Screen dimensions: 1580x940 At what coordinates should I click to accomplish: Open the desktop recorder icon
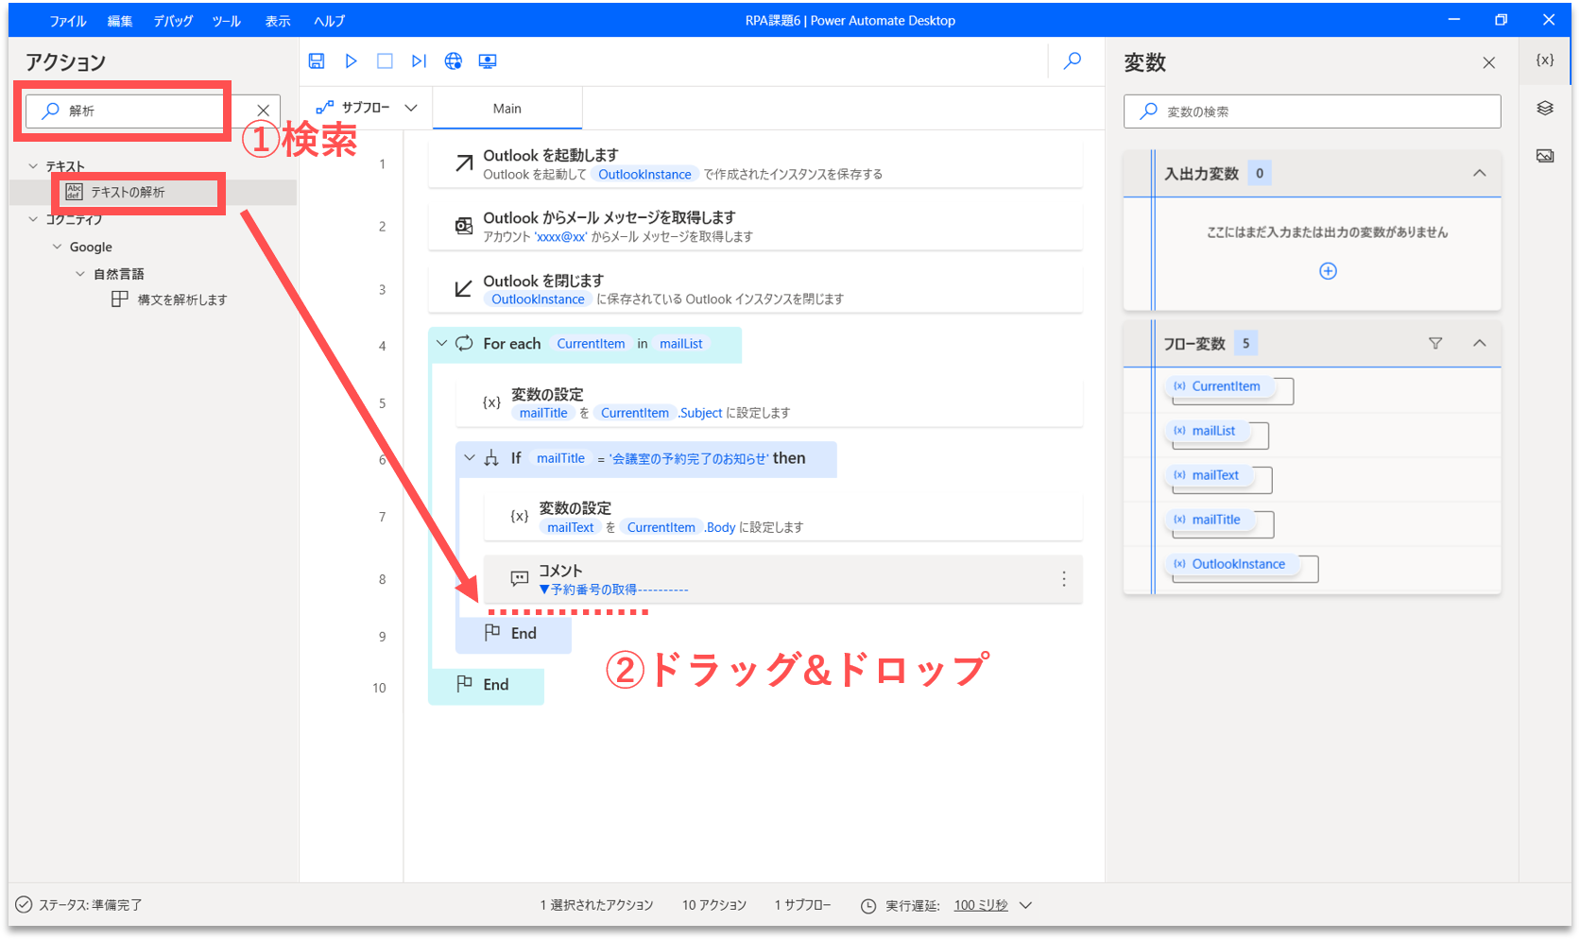point(488,61)
